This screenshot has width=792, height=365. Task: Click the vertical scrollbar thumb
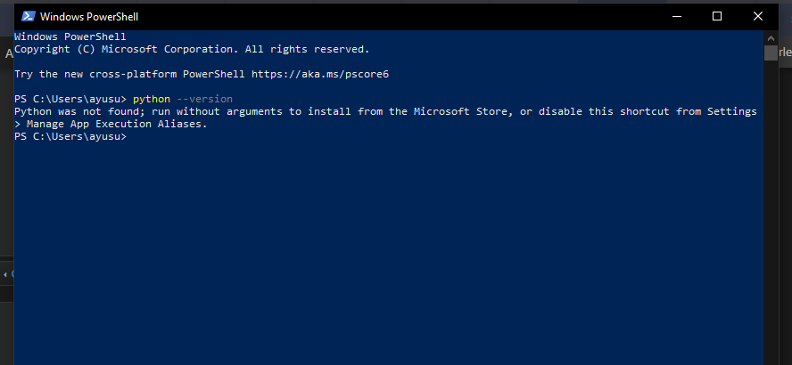[x=771, y=53]
